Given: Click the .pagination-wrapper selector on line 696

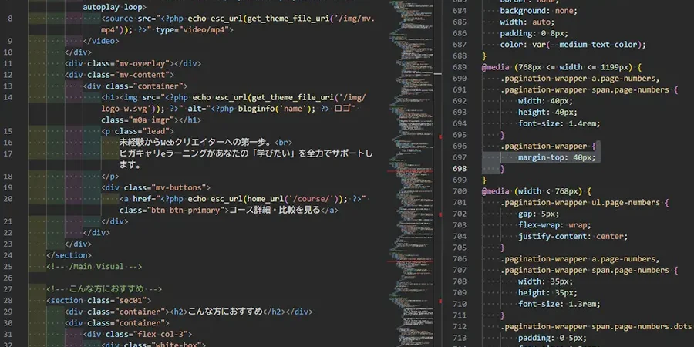Looking at the screenshot, I should (x=544, y=146).
